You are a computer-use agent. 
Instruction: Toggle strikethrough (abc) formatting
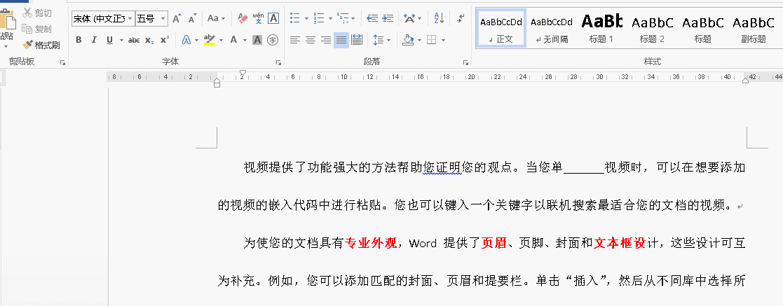pyautogui.click(x=133, y=40)
